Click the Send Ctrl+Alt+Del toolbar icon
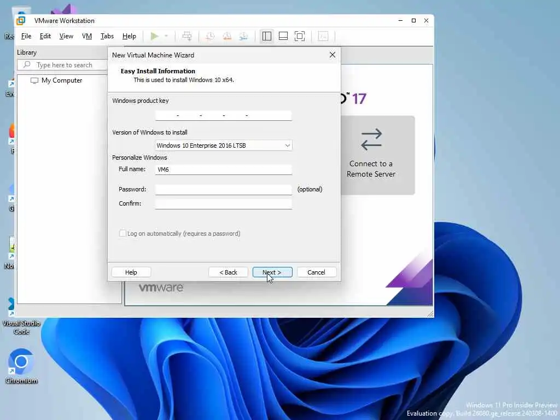Viewport: 560px width, 420px height. 187,36
